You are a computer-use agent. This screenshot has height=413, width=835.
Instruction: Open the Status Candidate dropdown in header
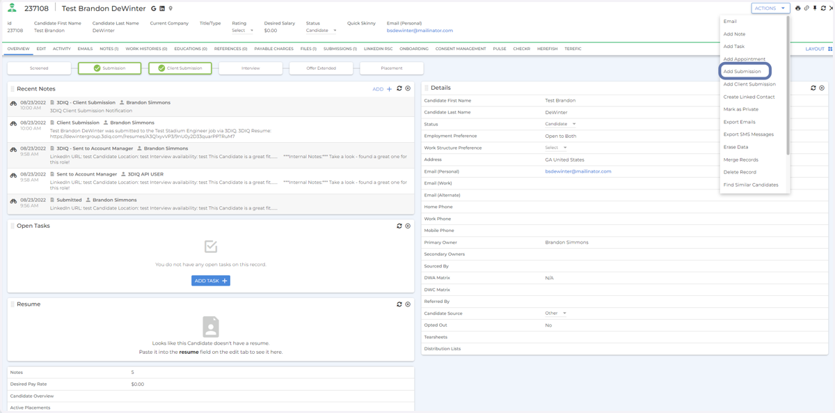[x=321, y=31]
